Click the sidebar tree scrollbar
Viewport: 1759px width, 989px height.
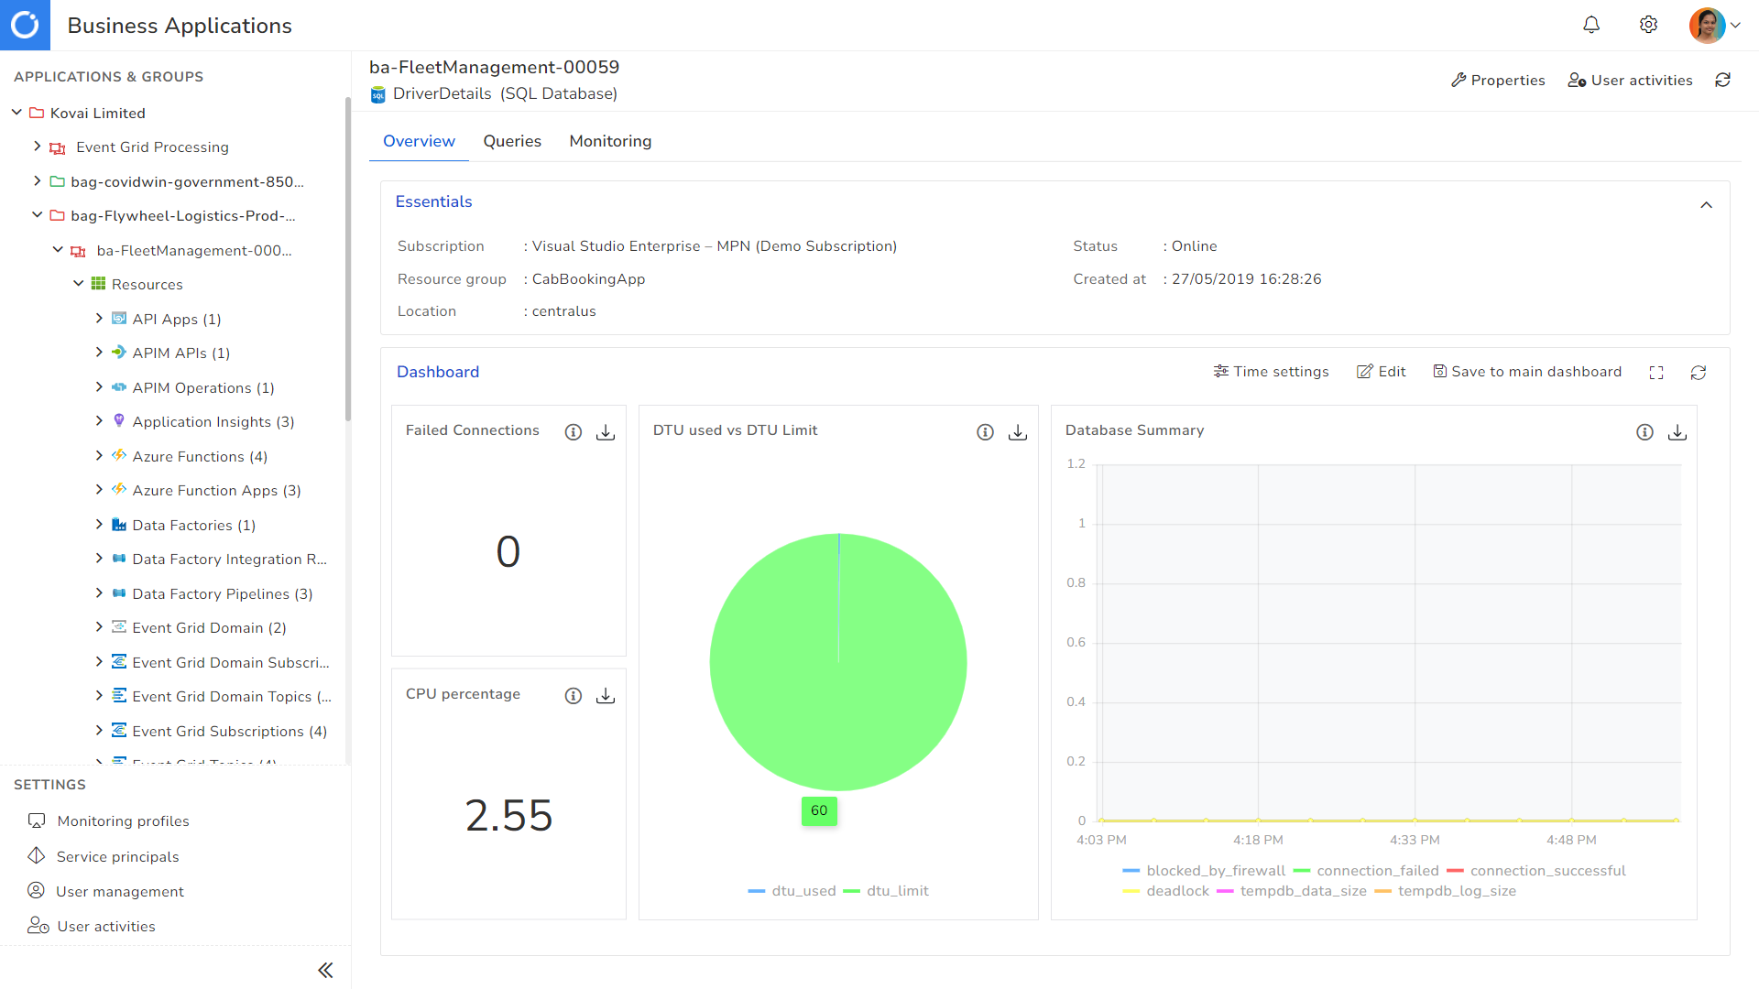click(347, 259)
